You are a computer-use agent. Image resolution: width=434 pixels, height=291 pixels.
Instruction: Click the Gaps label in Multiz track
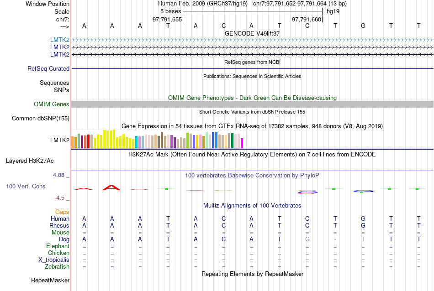pos(62,212)
